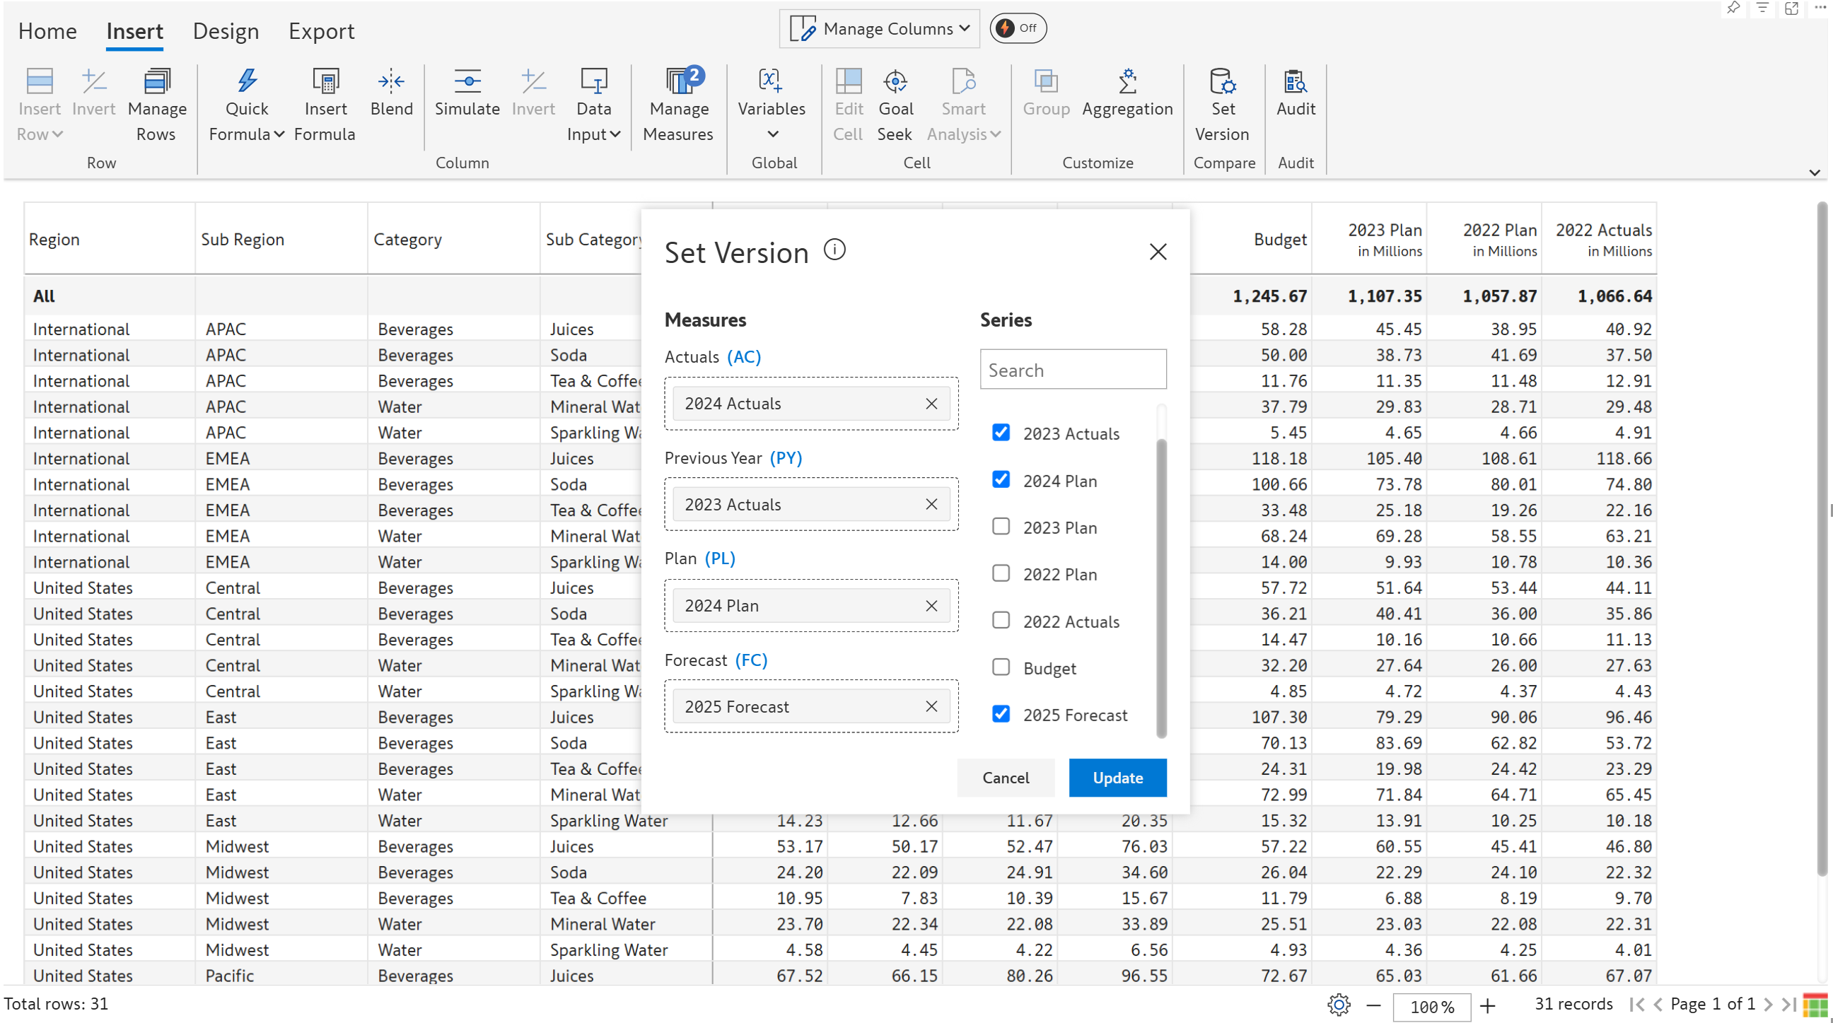Click the Goal Seek icon

point(895,83)
